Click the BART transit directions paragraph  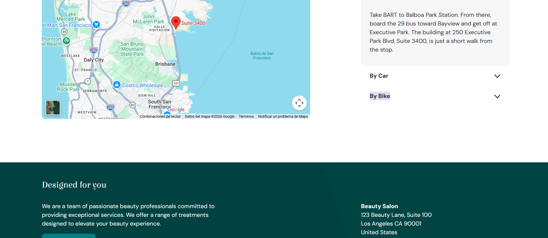433,32
